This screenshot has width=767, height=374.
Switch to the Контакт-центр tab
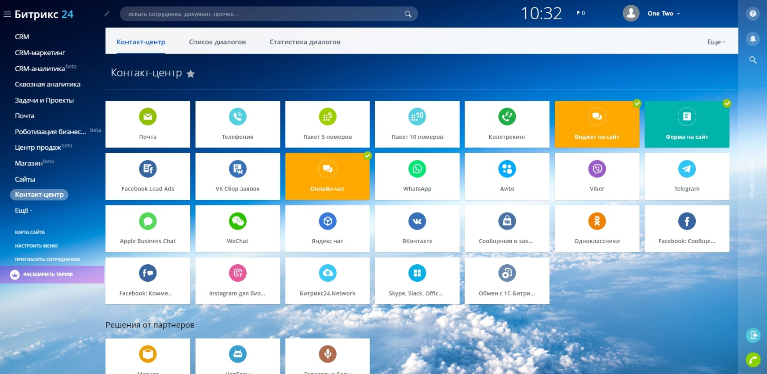pos(141,42)
